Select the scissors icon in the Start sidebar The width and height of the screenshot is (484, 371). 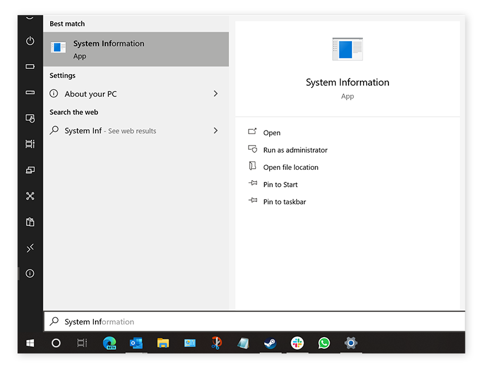coord(30,196)
